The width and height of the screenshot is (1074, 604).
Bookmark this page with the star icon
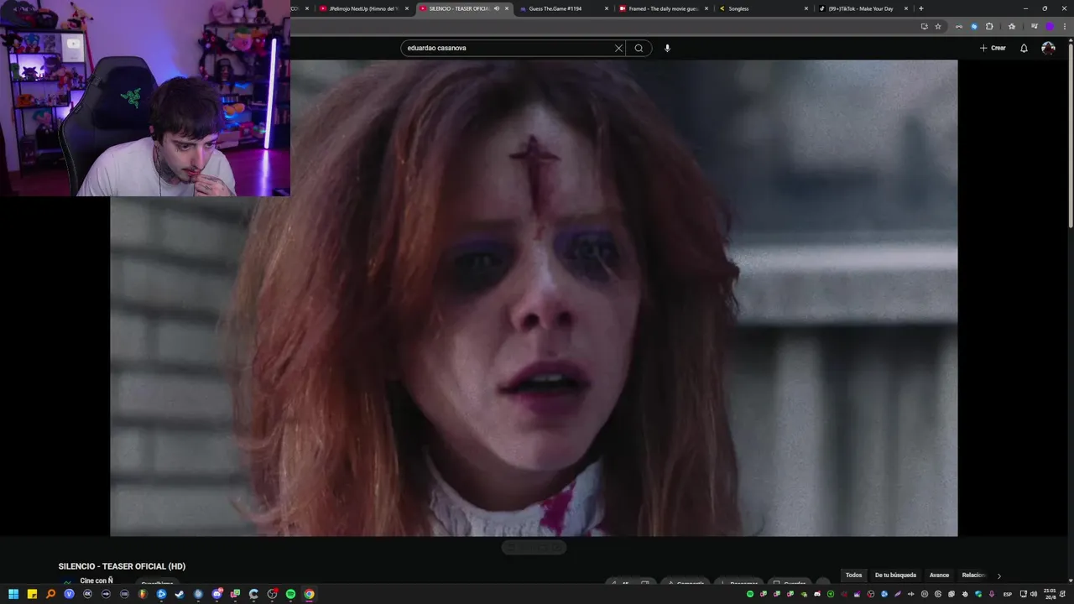[938, 26]
